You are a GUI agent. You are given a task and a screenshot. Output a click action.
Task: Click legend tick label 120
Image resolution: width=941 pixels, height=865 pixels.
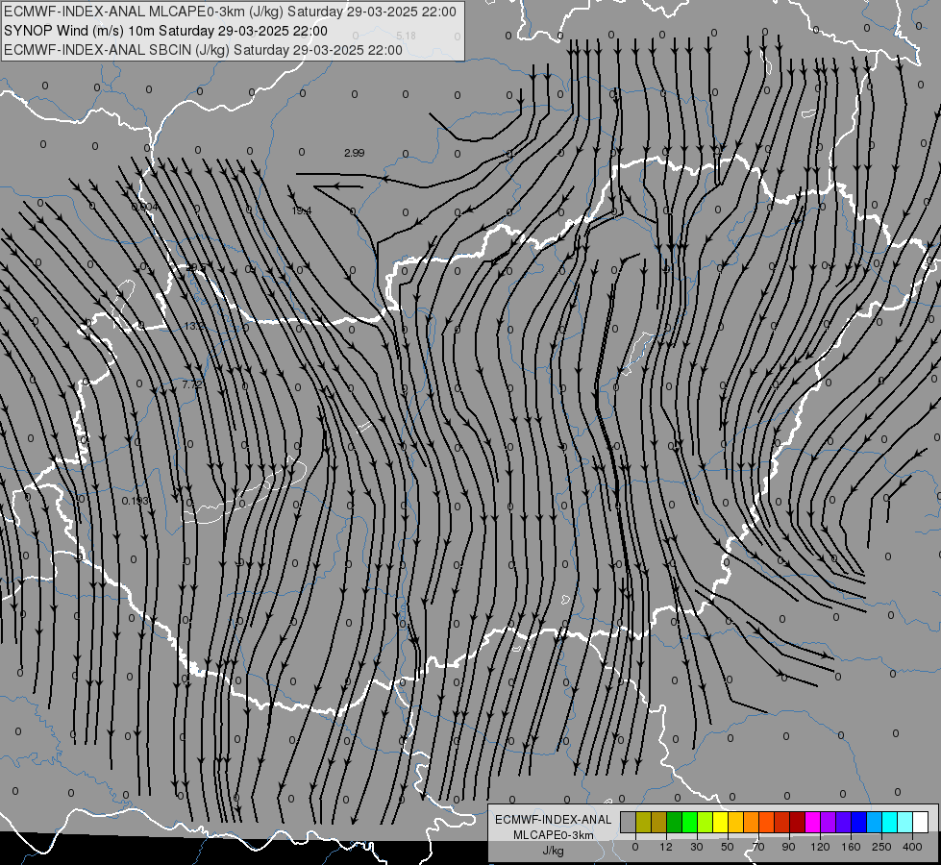(820, 847)
